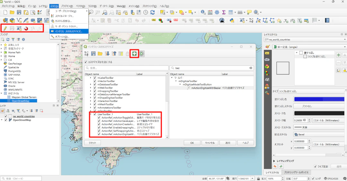Click the Identify Features info icon
The width and height of the screenshot is (347, 181).
click(203, 13)
